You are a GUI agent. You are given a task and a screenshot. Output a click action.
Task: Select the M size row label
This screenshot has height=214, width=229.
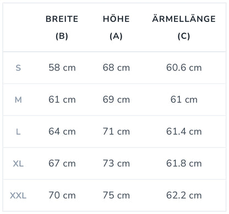[x=18, y=100]
